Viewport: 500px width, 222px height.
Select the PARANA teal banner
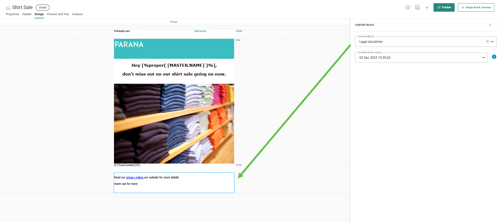[x=174, y=49]
